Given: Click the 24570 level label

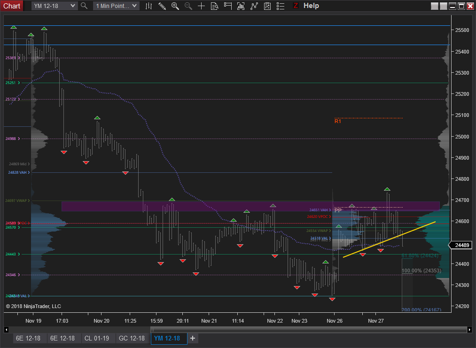Looking at the screenshot, I should (12, 227).
